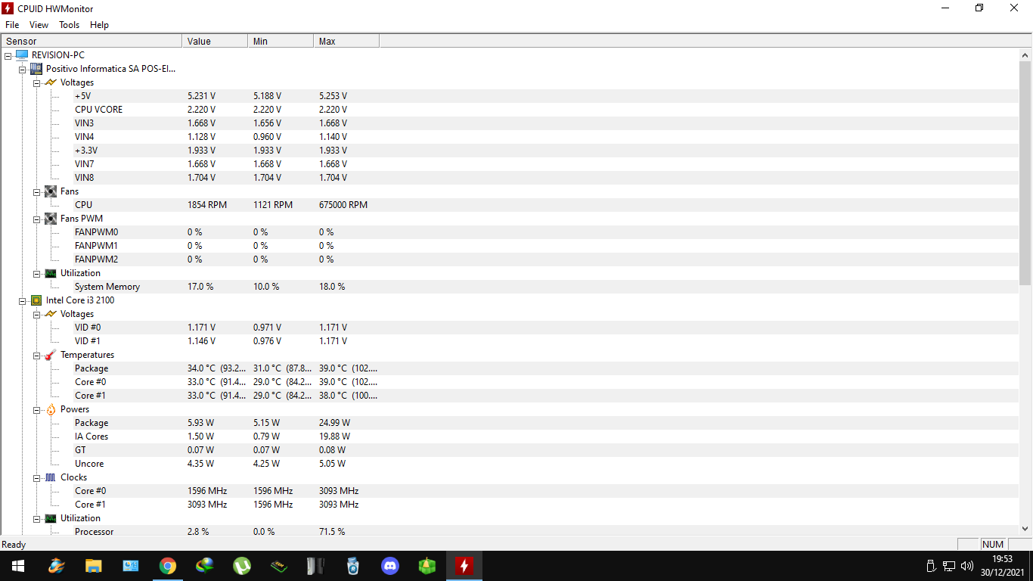Click the Positivo Informatica motherboard icon
The height and width of the screenshot is (581, 1033).
coord(36,69)
